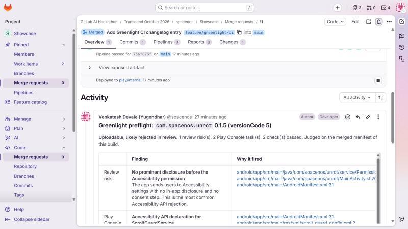
Task: Open merge requests counter in top bar
Action: [371, 8]
